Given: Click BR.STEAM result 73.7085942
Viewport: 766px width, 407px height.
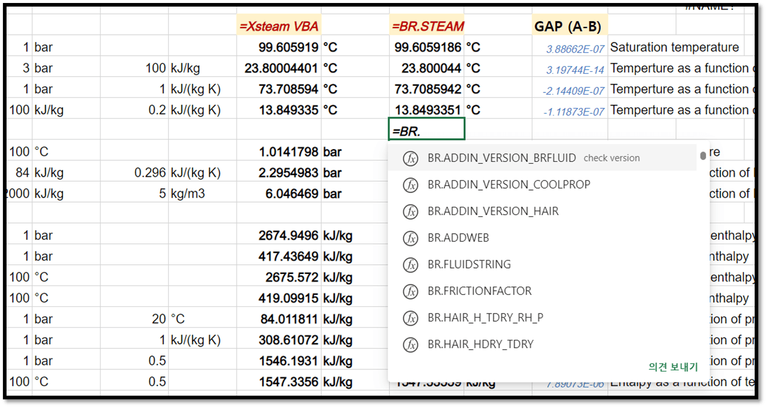Looking at the screenshot, I should coord(428,89).
